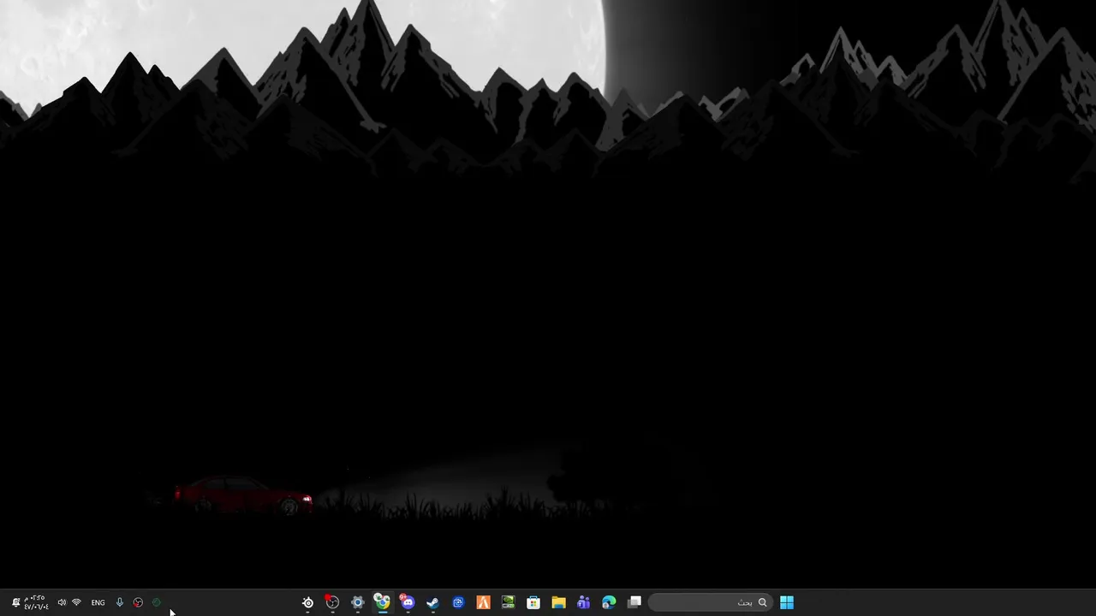This screenshot has height=616, width=1096.
Task: Open the OBS Studio taskbar icon
Action: 332,602
